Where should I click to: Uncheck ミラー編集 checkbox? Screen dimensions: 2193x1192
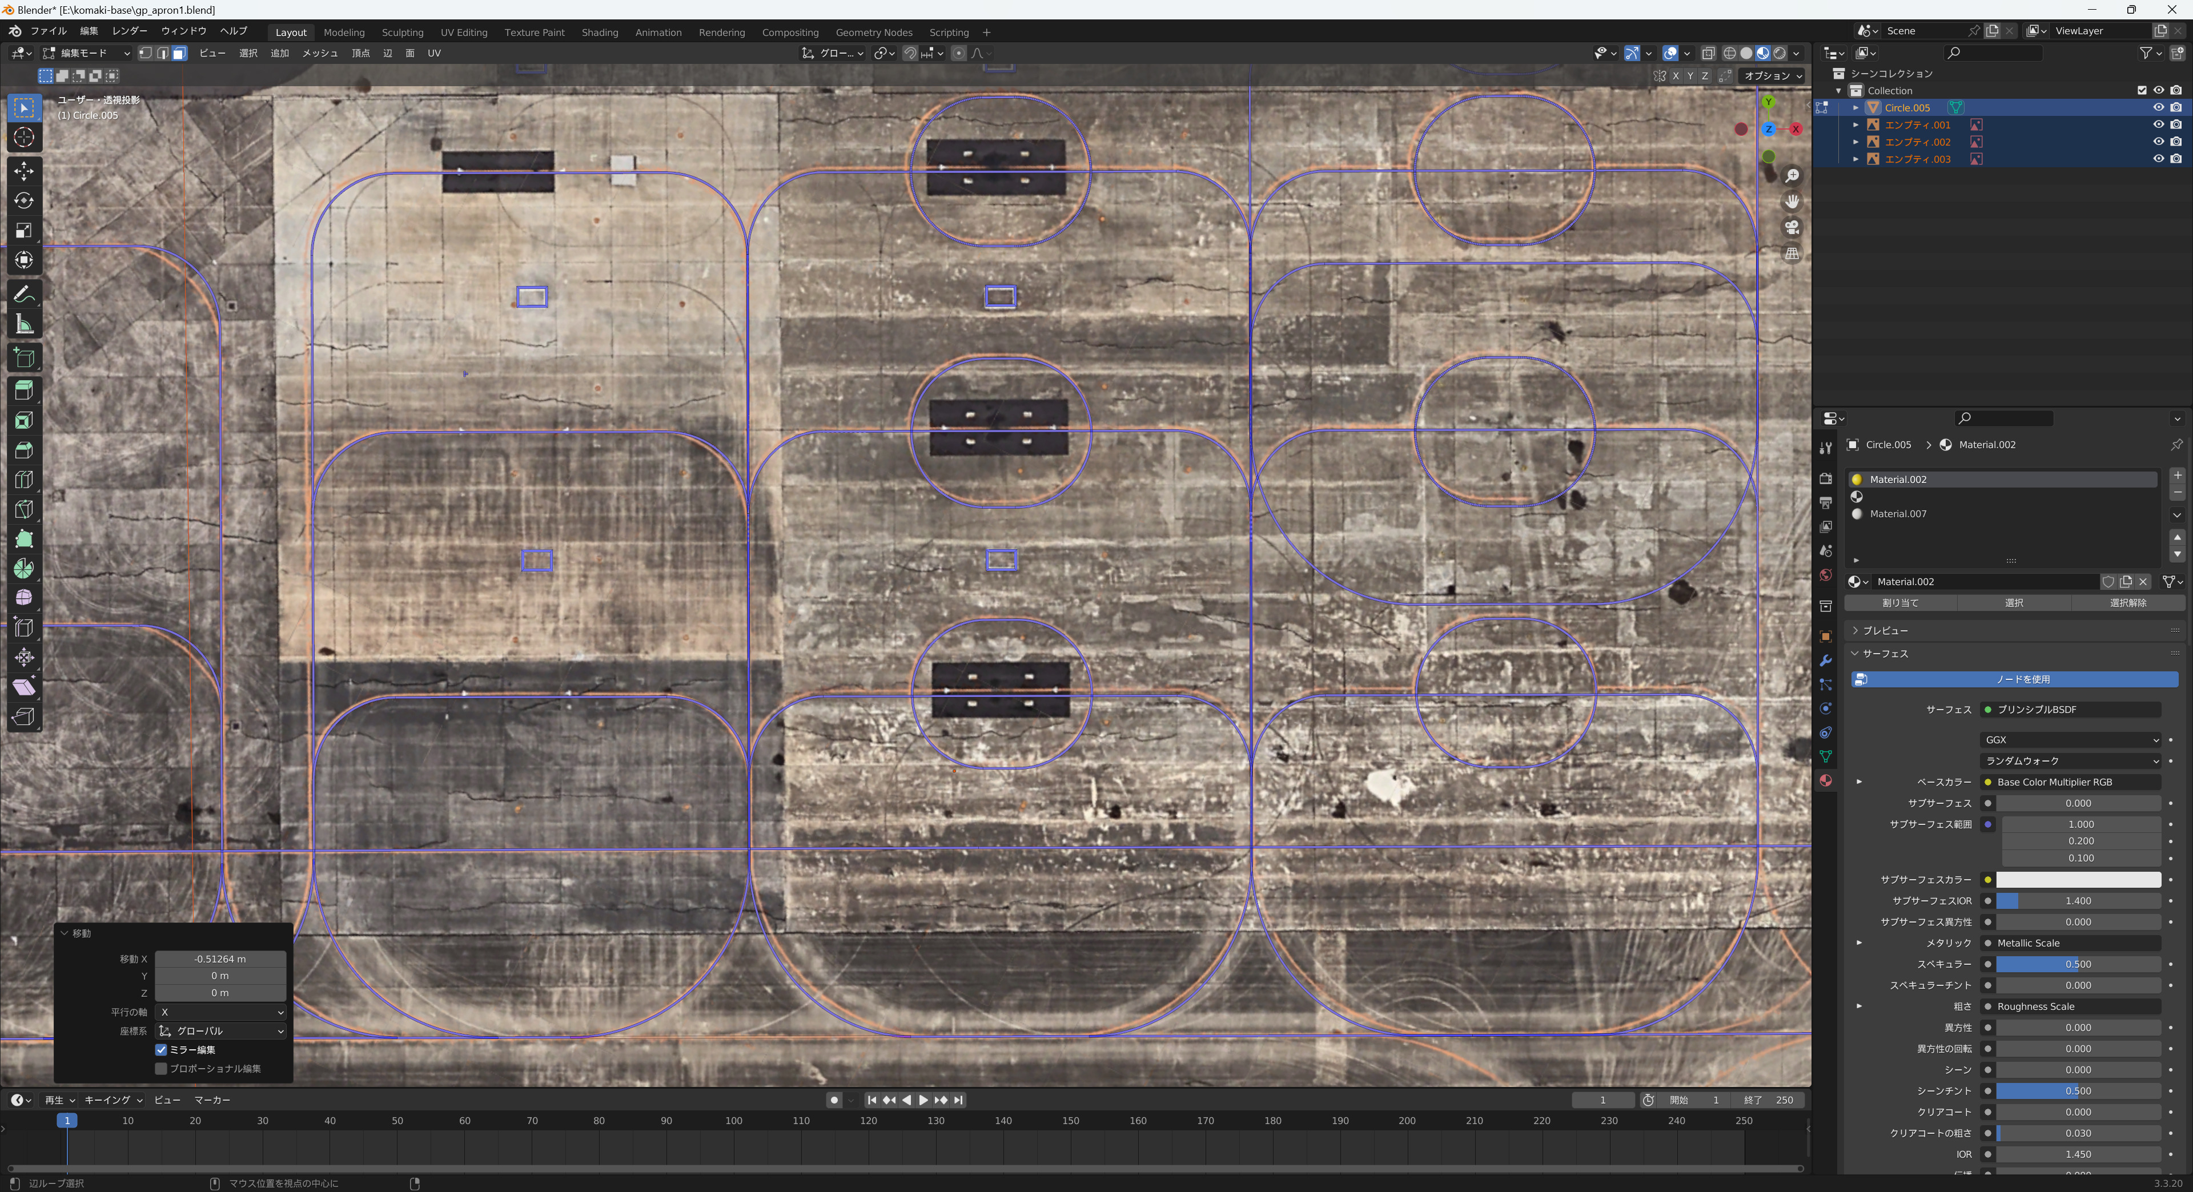tap(161, 1050)
